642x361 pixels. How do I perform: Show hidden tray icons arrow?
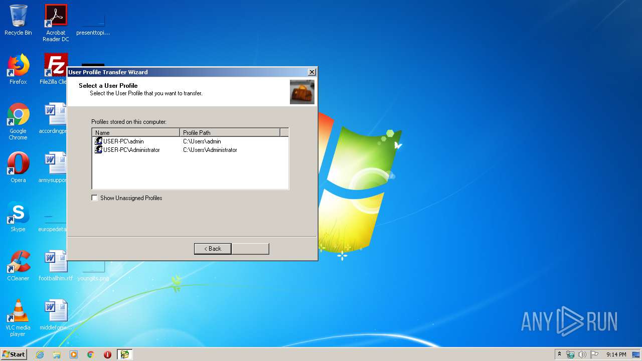(559, 354)
